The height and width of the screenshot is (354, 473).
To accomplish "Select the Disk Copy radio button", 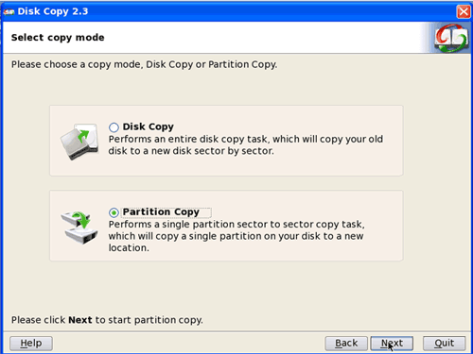I will [114, 127].
